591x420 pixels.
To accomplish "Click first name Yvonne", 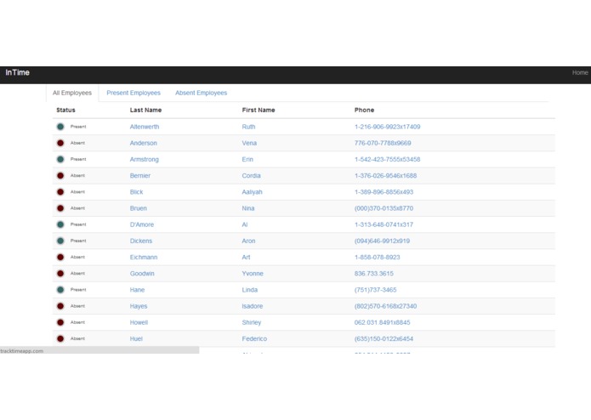I will coord(253,274).
